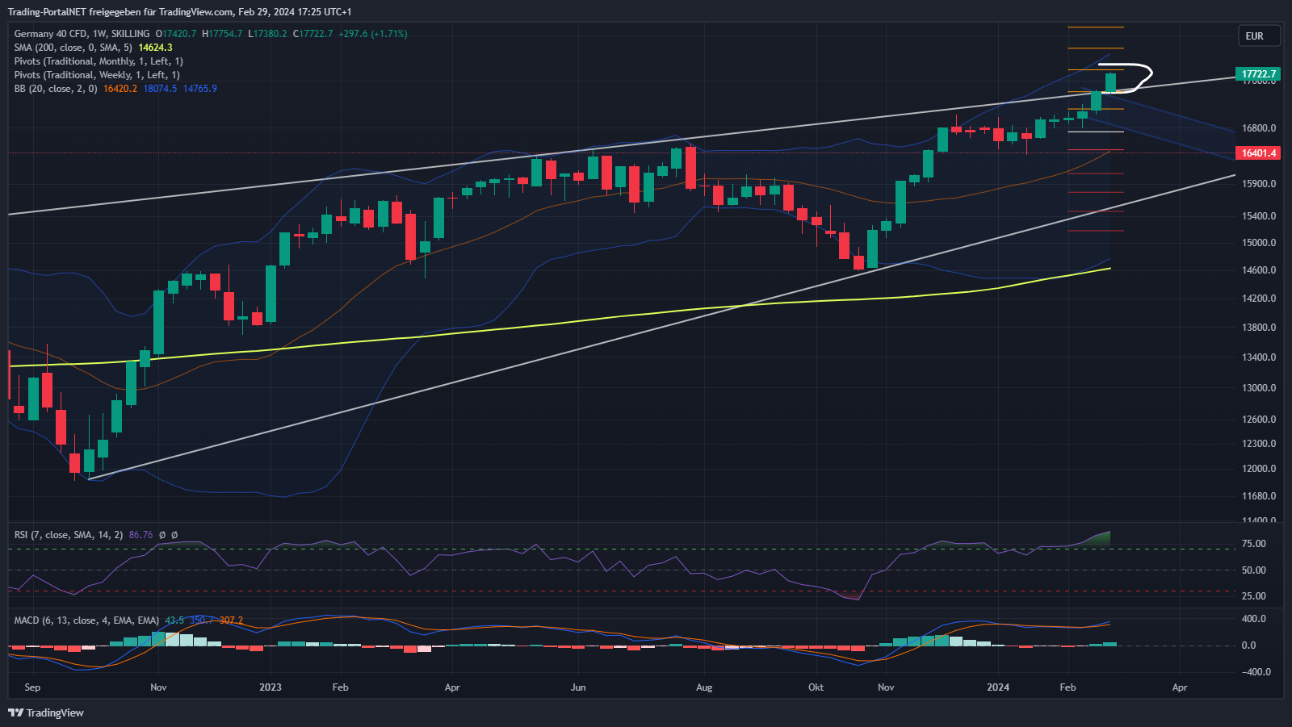Open the MACD indicator legend

(86, 620)
